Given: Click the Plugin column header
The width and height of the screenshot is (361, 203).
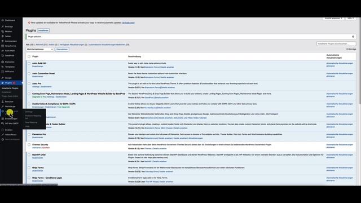Looking at the screenshot, I should (x=35, y=56).
